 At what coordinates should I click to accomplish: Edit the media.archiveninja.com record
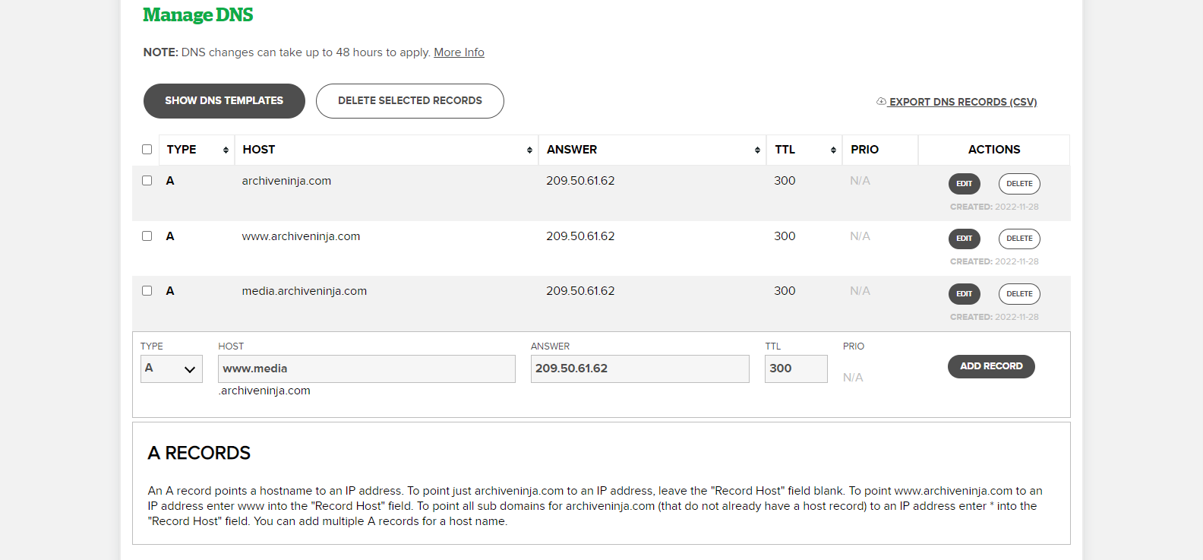965,294
